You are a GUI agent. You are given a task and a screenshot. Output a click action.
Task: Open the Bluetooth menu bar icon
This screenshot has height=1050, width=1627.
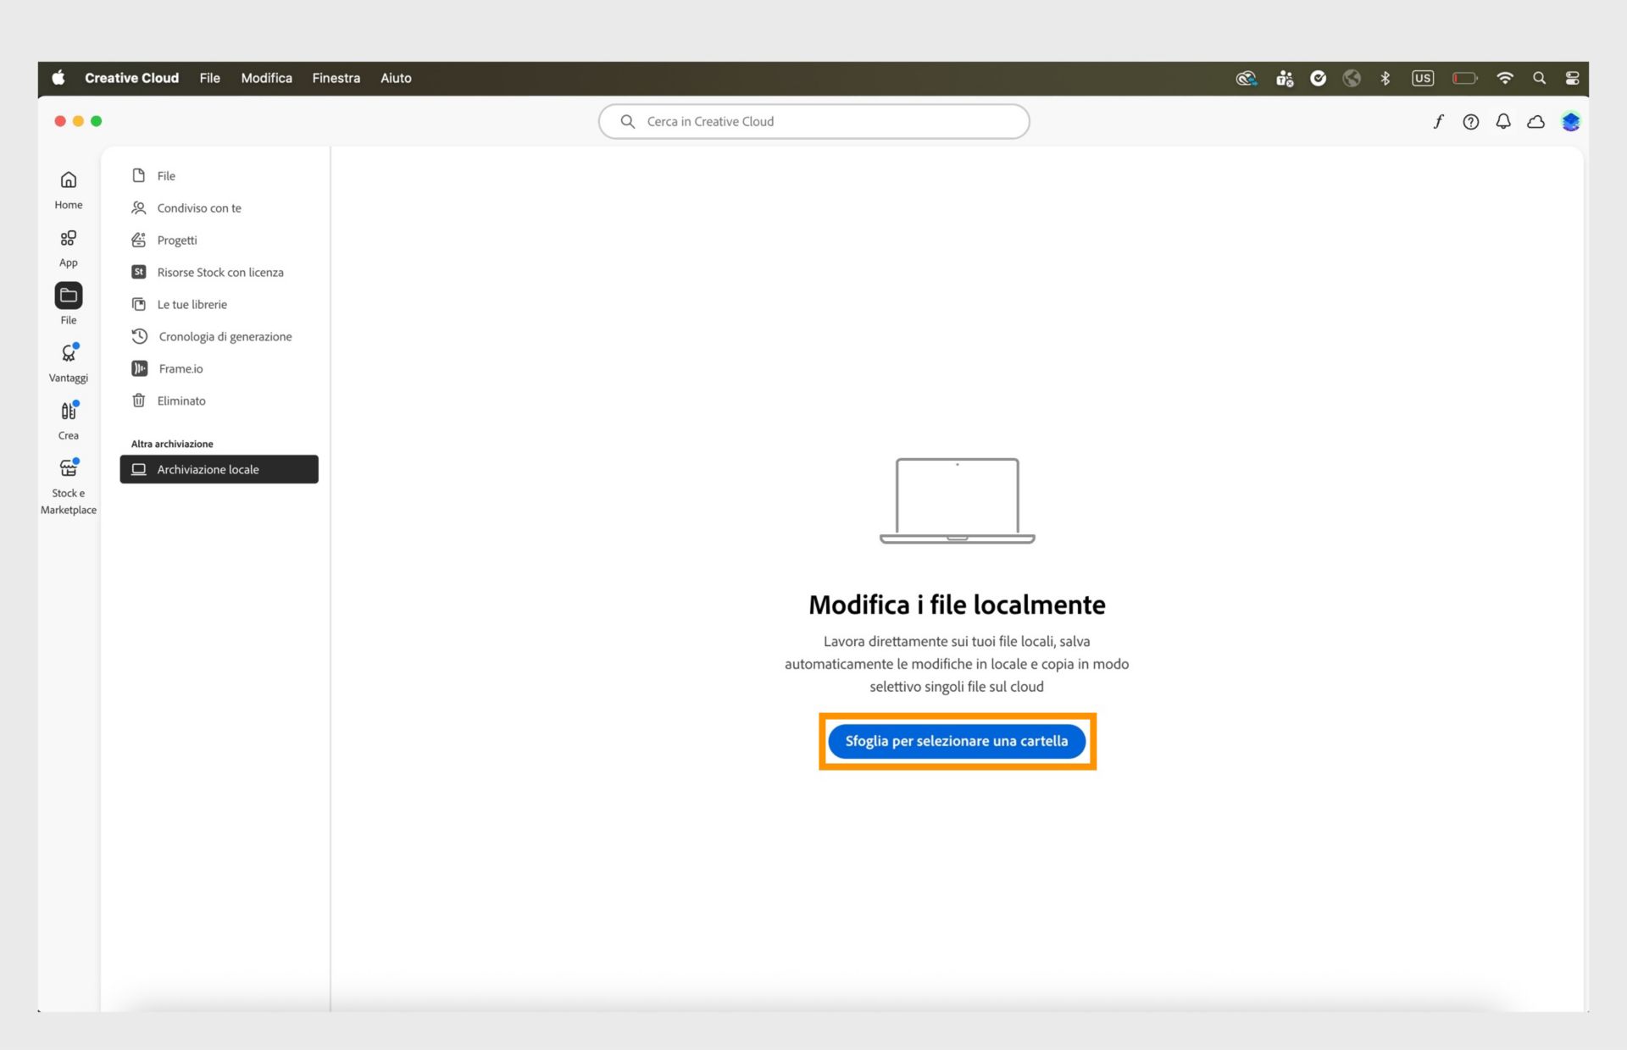(1385, 78)
